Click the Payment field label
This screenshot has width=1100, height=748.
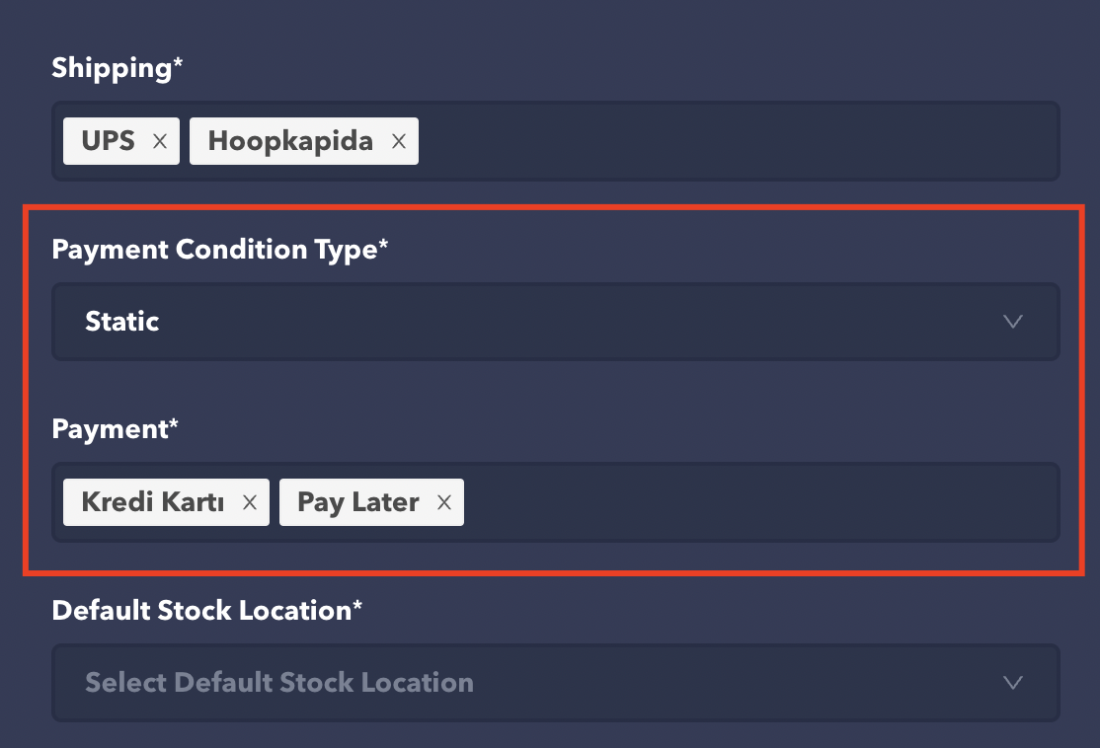109,429
